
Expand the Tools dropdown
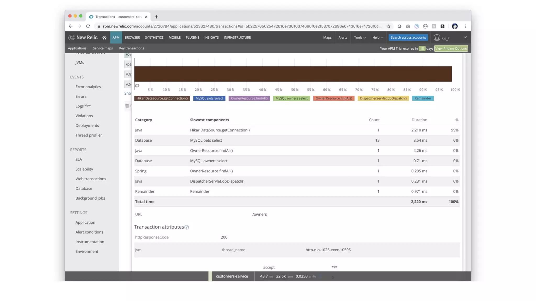pos(360,38)
